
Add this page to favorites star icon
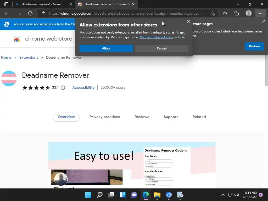[x=213, y=13]
